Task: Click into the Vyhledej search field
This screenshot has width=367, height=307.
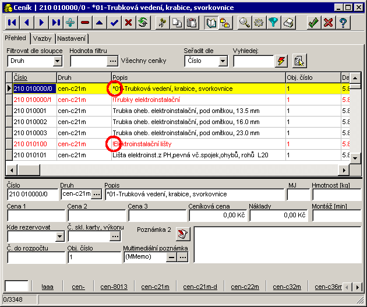Action: (253, 61)
